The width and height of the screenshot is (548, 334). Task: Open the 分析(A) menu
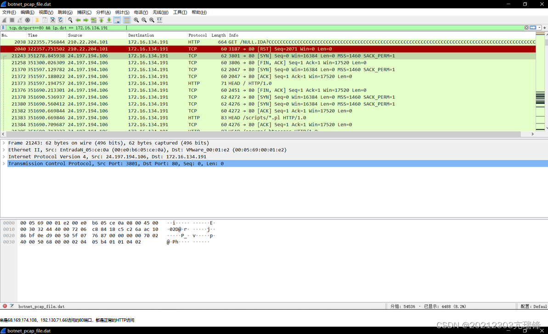[x=103, y=12]
